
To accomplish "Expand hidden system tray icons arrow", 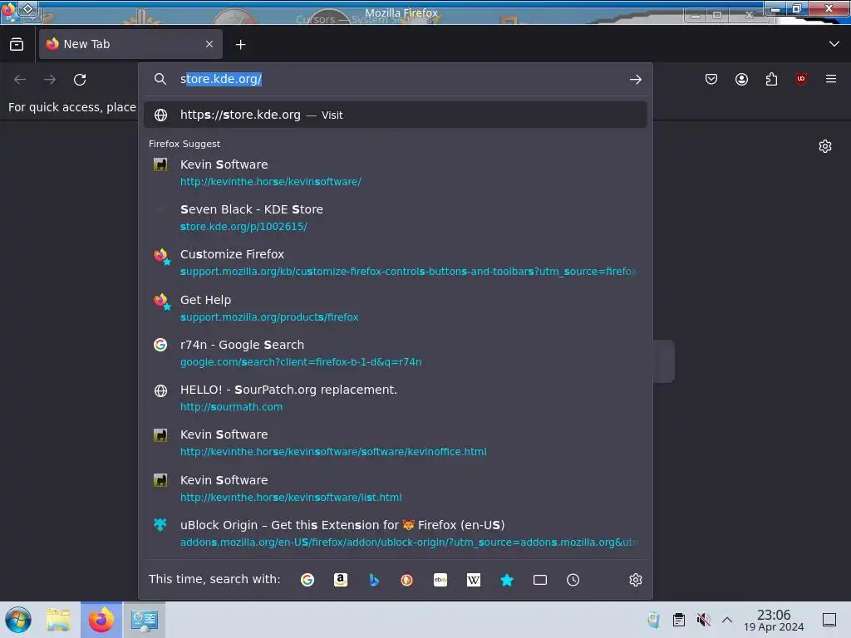I will click(x=727, y=620).
